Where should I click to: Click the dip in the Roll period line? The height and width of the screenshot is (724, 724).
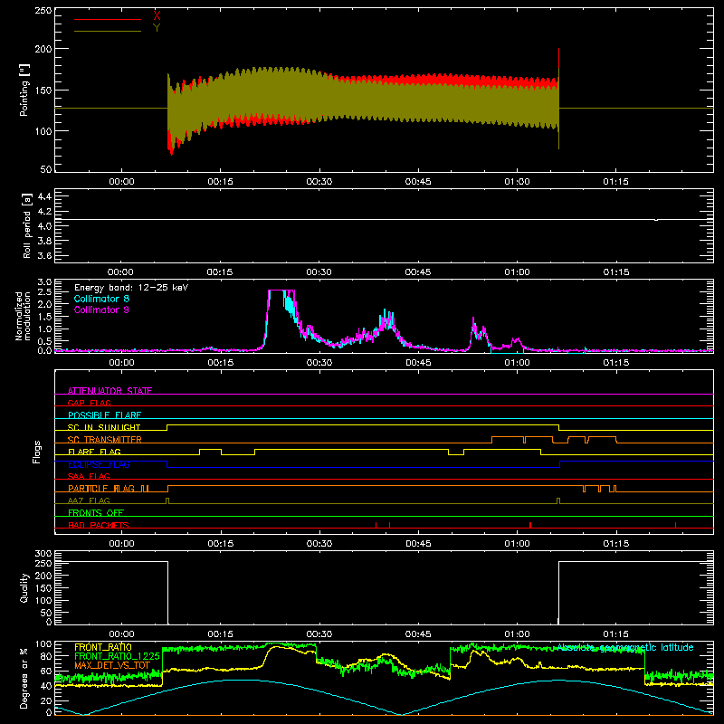[x=656, y=220]
